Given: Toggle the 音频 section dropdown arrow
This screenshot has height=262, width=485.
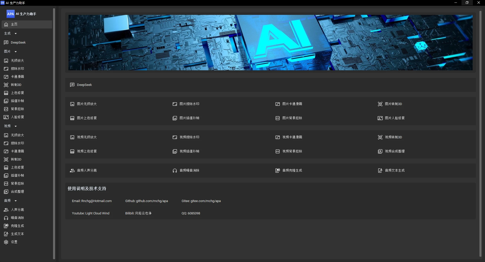Looking at the screenshot, I should [16, 201].
